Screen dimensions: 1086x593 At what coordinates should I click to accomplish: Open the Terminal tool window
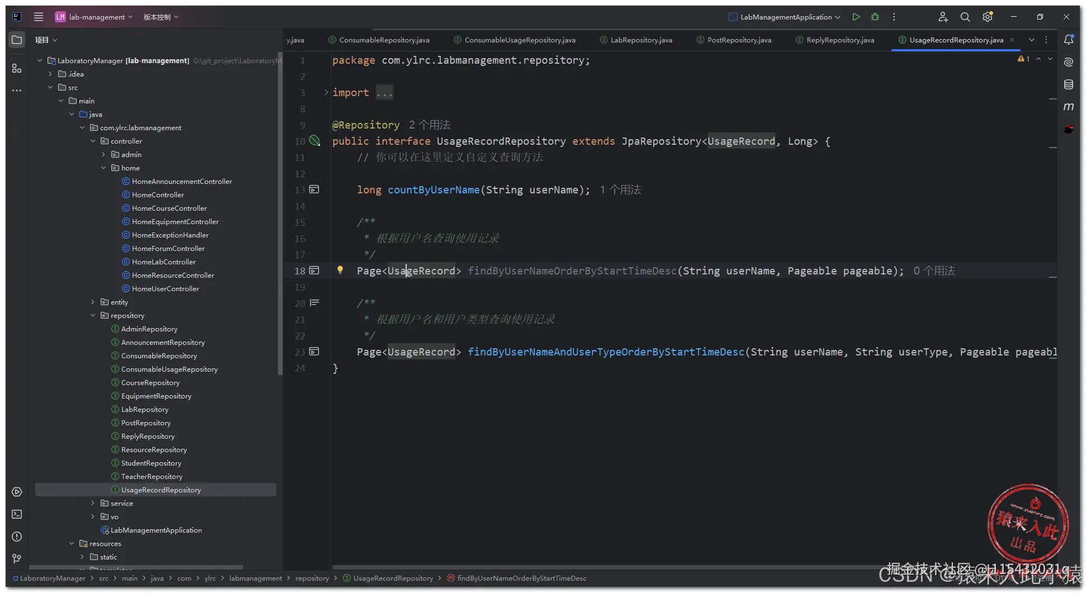(17, 514)
